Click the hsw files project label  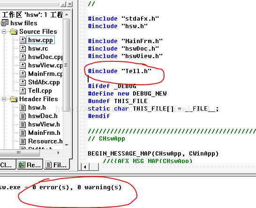tap(24, 23)
